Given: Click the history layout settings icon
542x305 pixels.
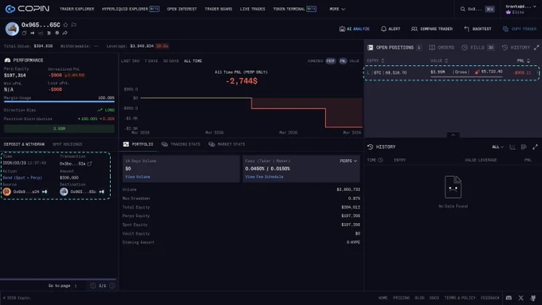Looking at the screenshot, I should (524, 147).
